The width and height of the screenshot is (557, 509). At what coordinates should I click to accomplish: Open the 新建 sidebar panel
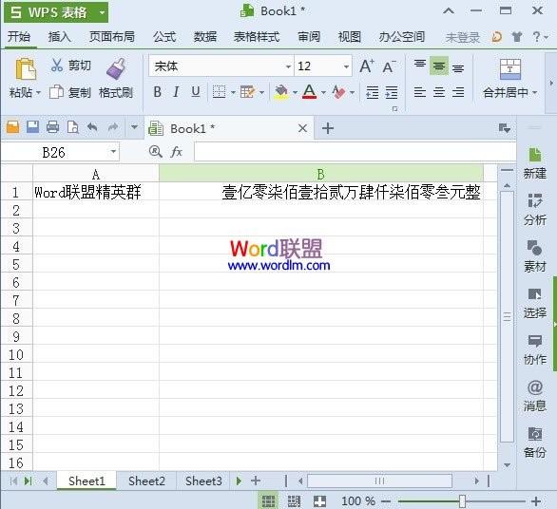pos(534,163)
